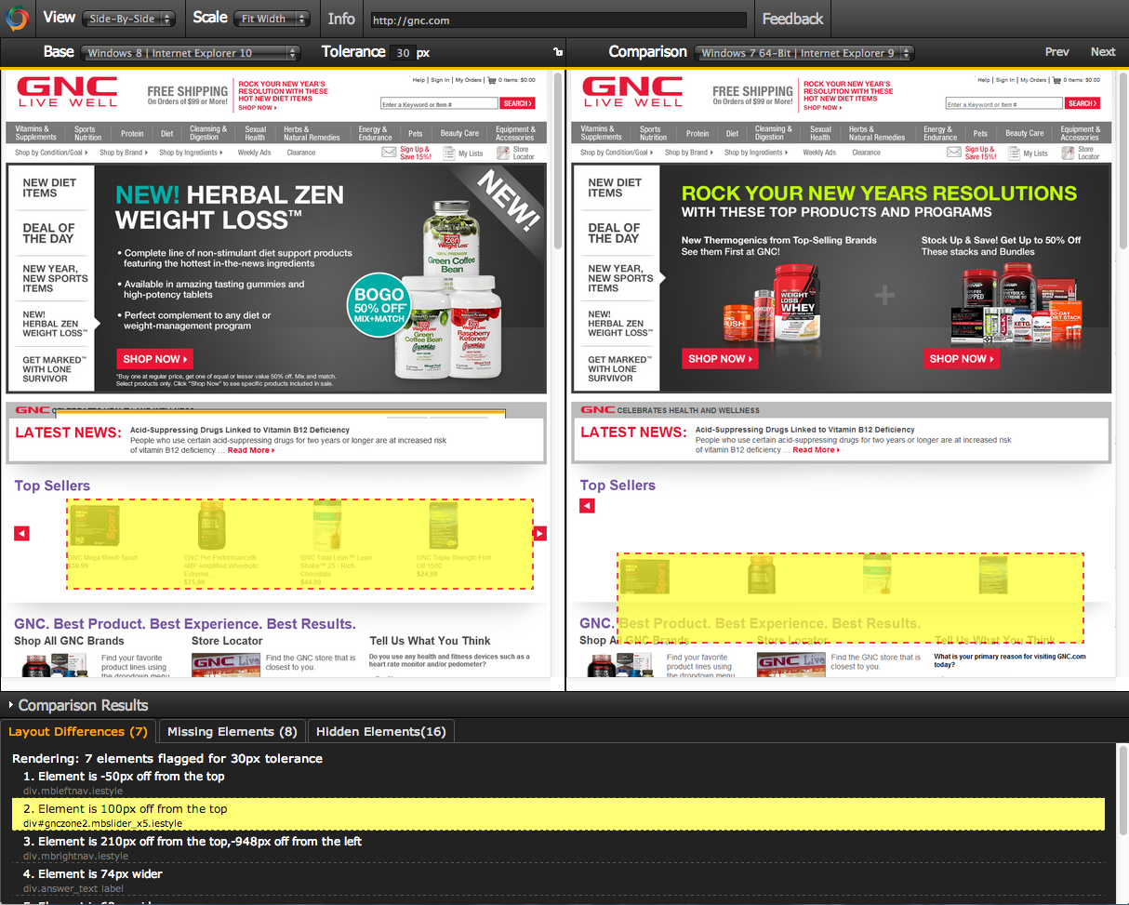1129x905 pixels.
Task: Select NEW DIET ITEMS in Comparison pane banner
Action: point(615,188)
